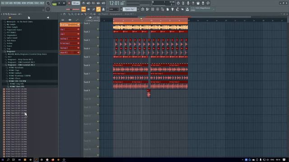Select the Hi-Hat loop 1 pattern

point(70,43)
